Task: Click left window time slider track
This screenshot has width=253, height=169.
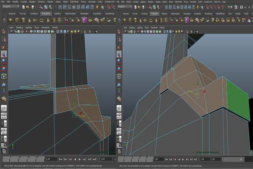Action: [x=24, y=159]
